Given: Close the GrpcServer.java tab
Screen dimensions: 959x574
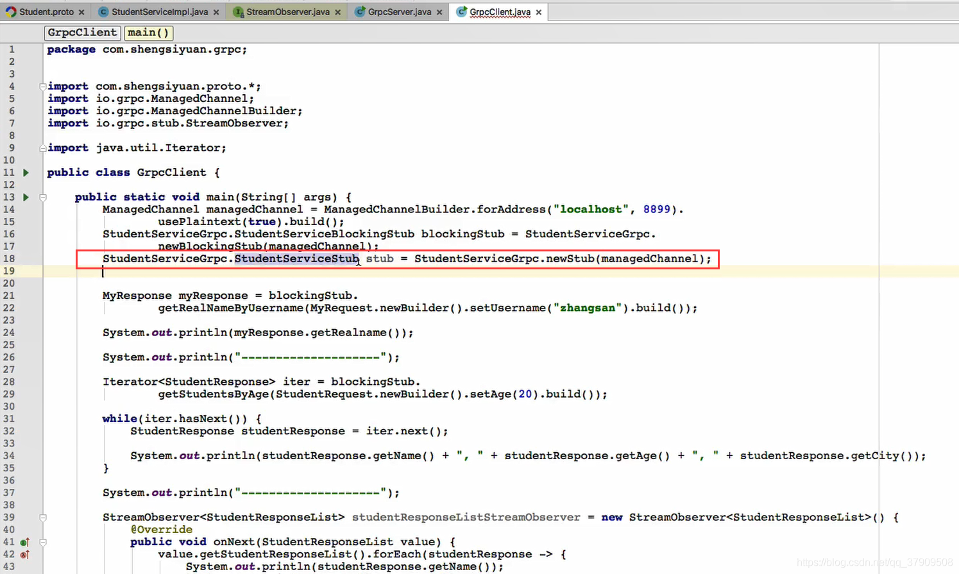Looking at the screenshot, I should coord(439,12).
